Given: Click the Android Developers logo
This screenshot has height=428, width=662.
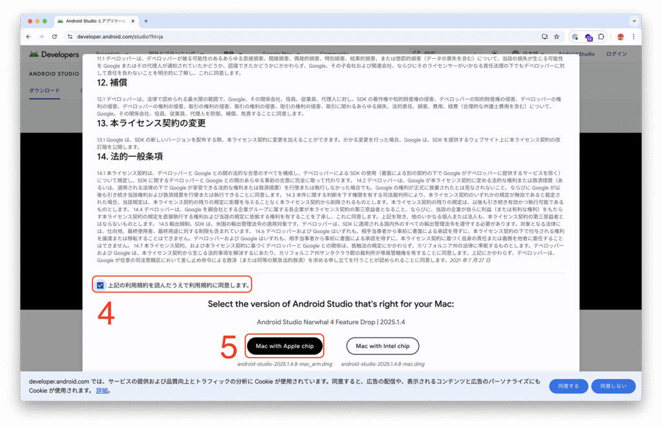Looking at the screenshot, I should [x=54, y=55].
